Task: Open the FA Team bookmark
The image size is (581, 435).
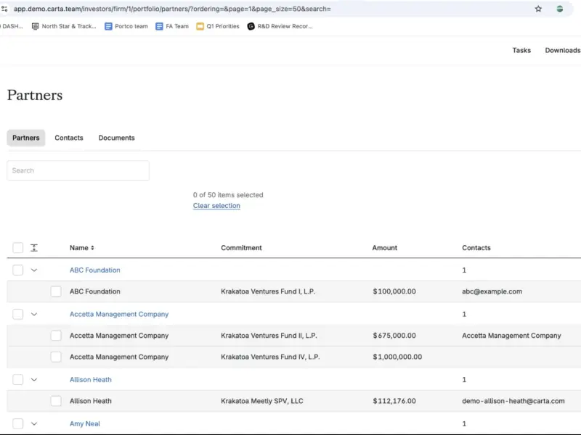Action: (x=172, y=26)
